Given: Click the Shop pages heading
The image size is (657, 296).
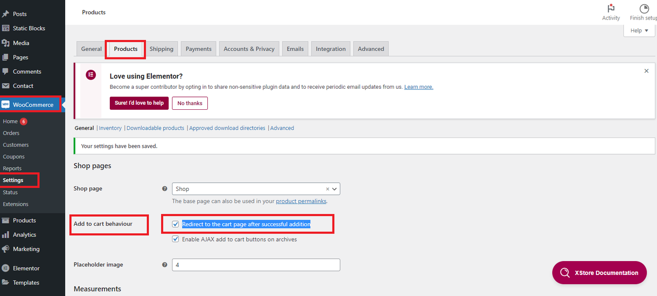Looking at the screenshot, I should [x=92, y=166].
